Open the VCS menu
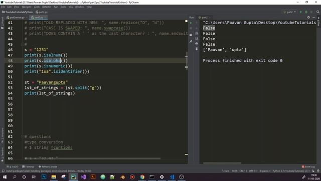 pos(71,7)
